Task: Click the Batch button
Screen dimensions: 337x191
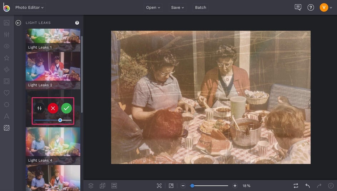Action: tap(201, 7)
